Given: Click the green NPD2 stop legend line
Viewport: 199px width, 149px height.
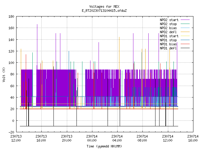Looking at the screenshot, I should [185, 24].
